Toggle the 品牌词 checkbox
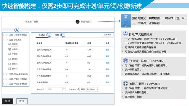Screen dimensions: 189x106 pyautogui.click(x=10, y=44)
